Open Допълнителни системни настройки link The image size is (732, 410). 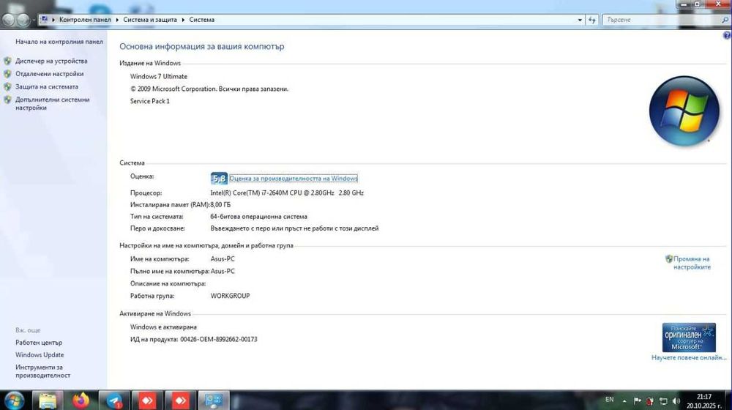[52, 103]
